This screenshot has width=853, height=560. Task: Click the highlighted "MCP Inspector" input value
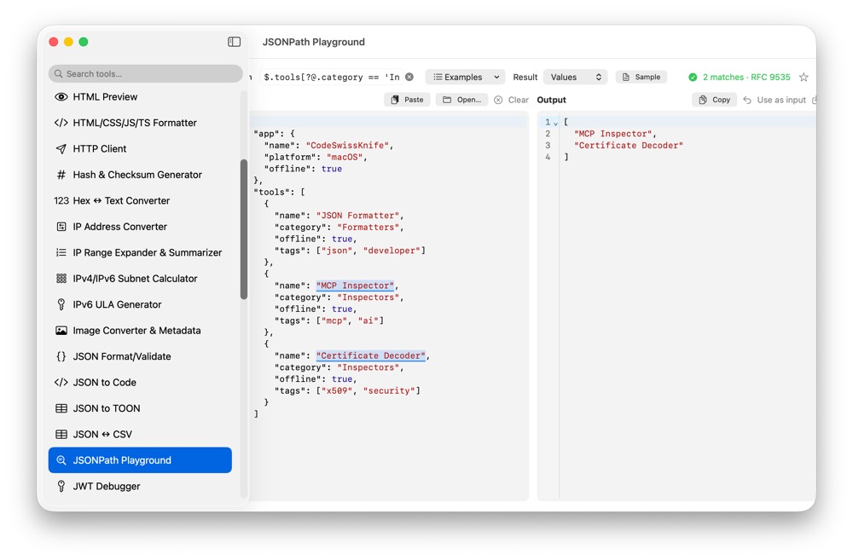pyautogui.click(x=355, y=286)
